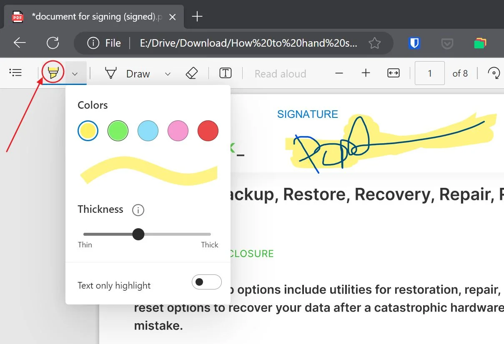This screenshot has height=344, width=504.
Task: Expand the Draw options dropdown arrow
Action: 168,74
